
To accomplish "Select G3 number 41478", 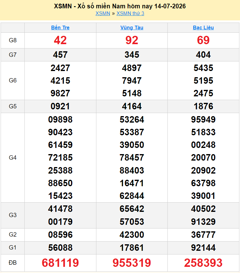I will coord(60,209).
